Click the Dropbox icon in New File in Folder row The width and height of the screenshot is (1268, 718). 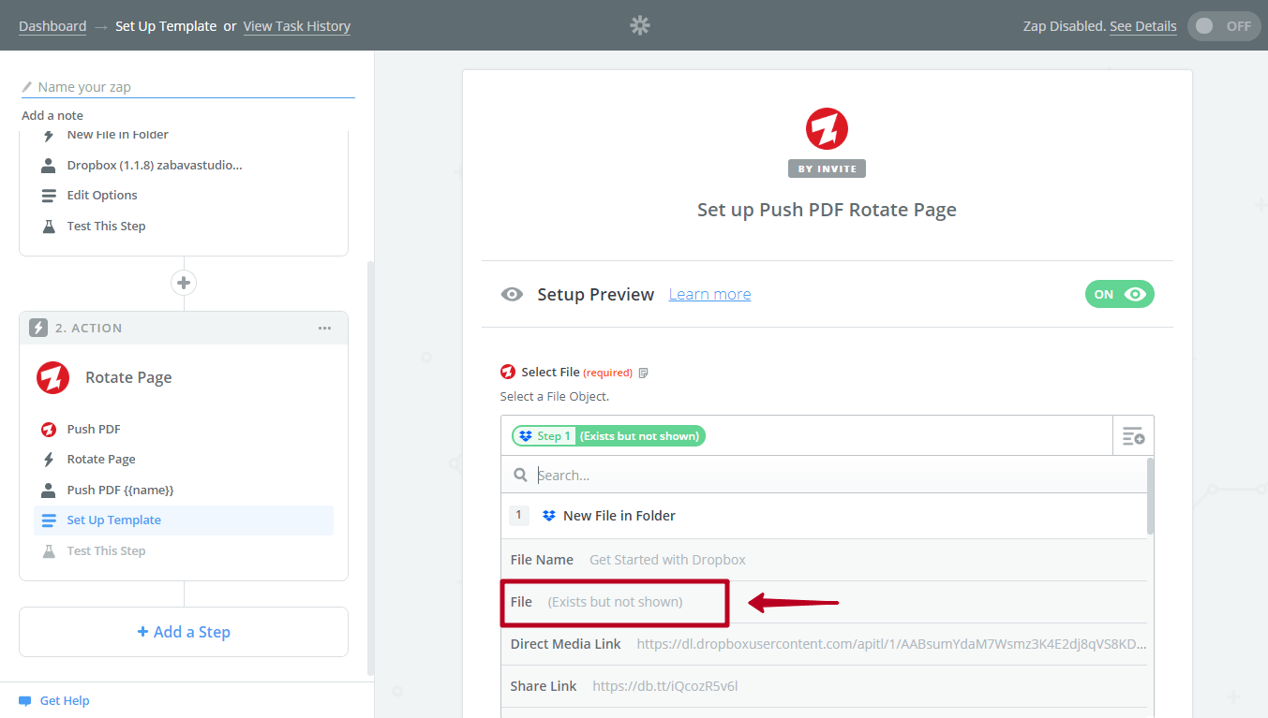(x=549, y=516)
